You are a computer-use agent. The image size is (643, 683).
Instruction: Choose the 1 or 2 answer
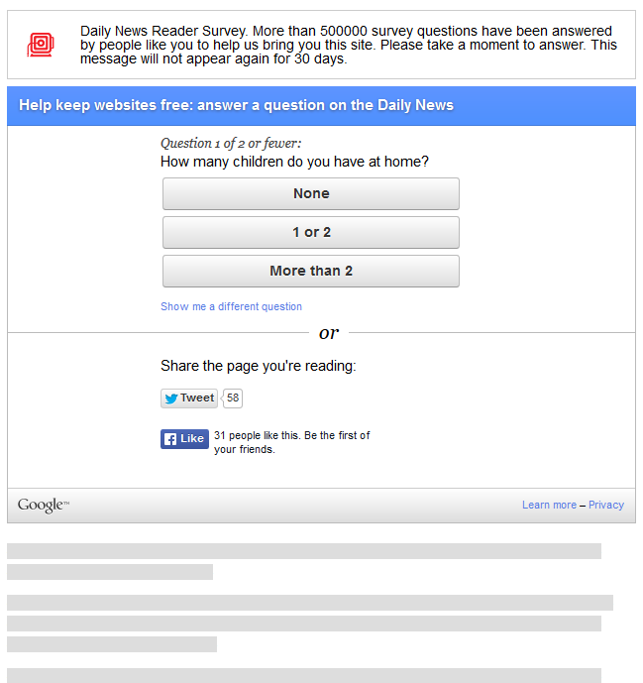click(x=311, y=233)
